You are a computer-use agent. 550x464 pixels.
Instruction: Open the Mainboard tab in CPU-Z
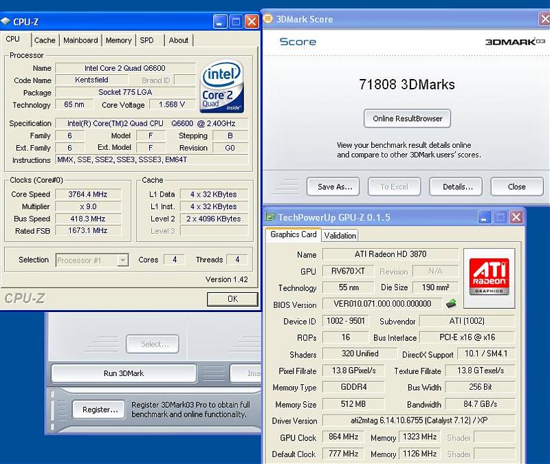tap(80, 41)
